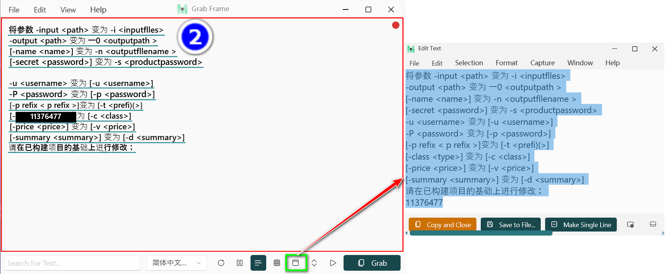Viewport: 666px width, 274px height.
Task: Click the red record dot indicator
Action: pyautogui.click(x=396, y=25)
